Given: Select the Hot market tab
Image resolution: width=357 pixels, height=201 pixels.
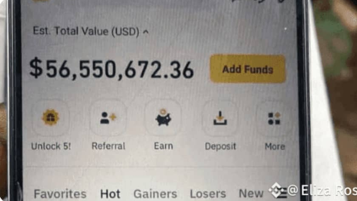Looking at the screenshot, I should point(110,194).
